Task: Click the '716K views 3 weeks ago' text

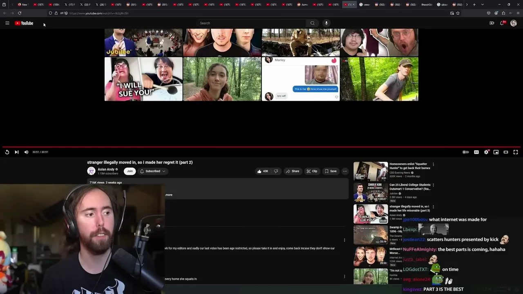Action: (105, 183)
